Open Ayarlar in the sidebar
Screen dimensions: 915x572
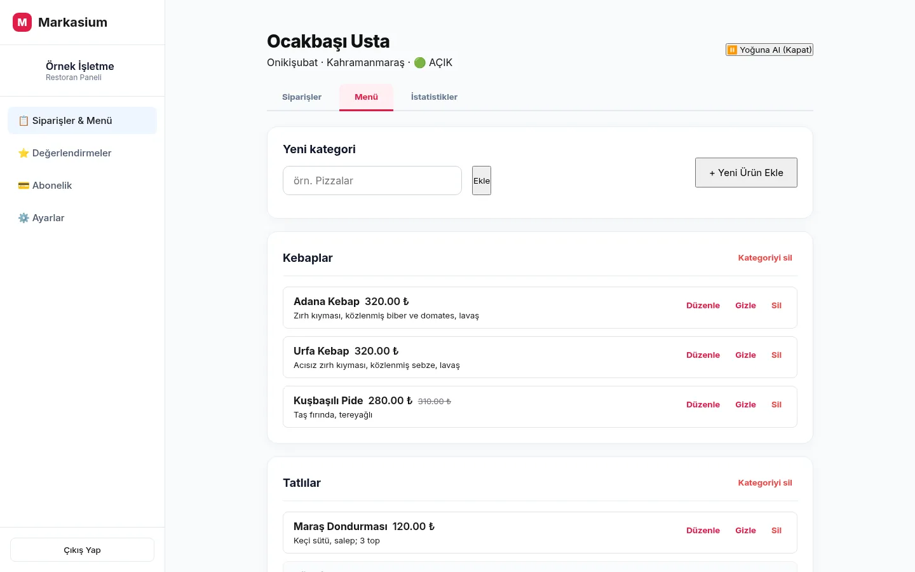[x=82, y=218]
